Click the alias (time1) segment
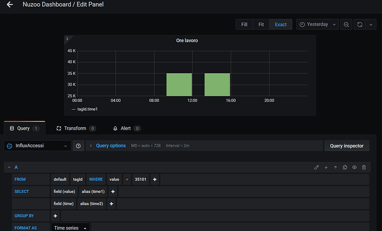 93,192
